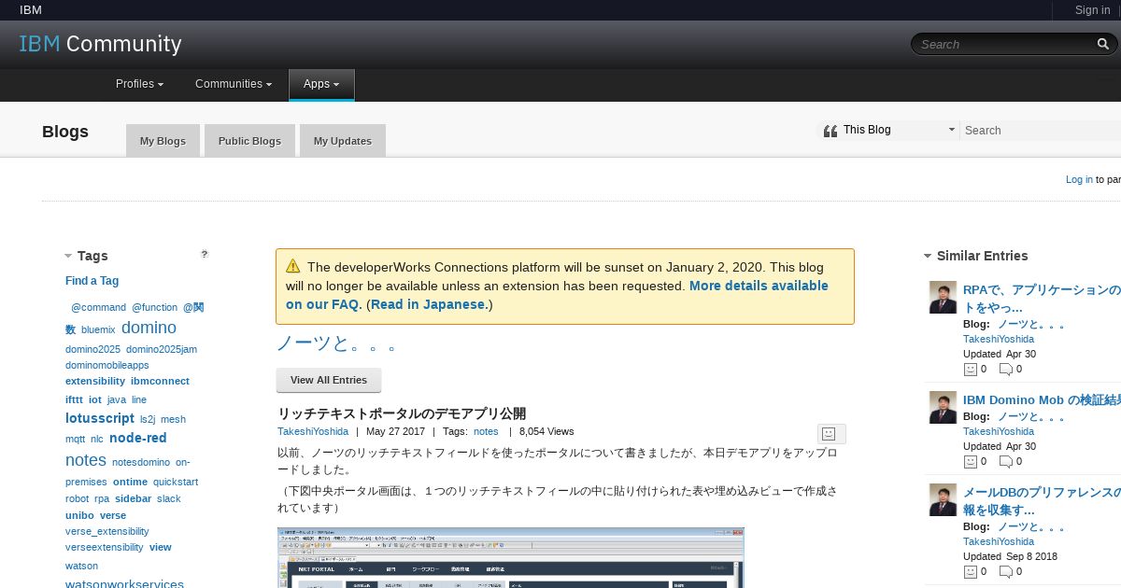The width and height of the screenshot is (1121, 588).
Task: Select the @command tag
Action: pos(98,307)
